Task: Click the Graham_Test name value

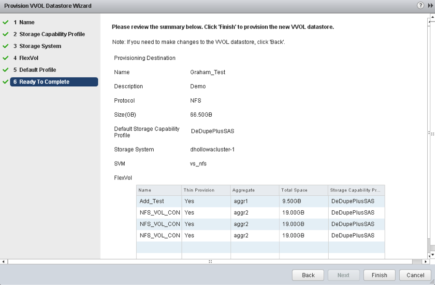Action: (x=208, y=72)
